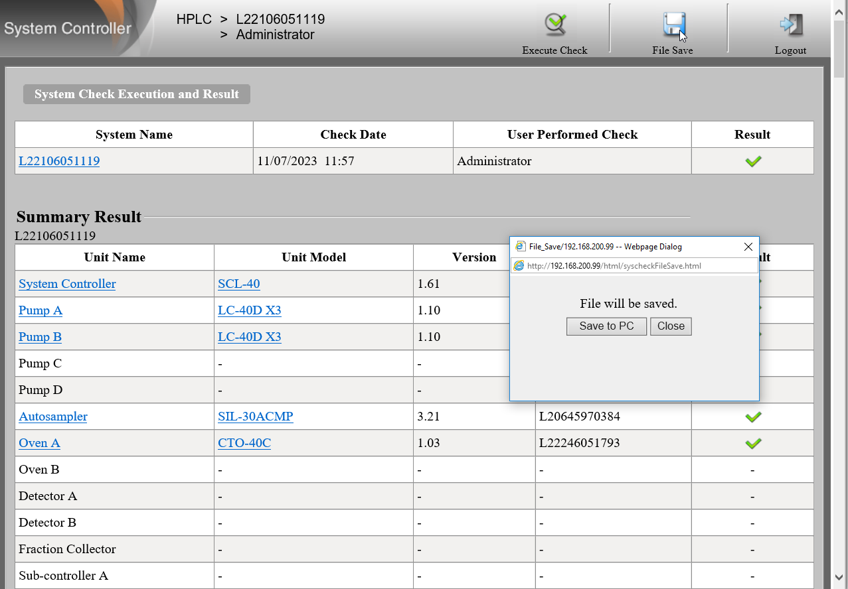Click the Sub-controller A row name

click(x=63, y=576)
